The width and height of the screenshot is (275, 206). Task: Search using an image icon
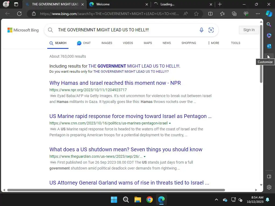click(211, 30)
